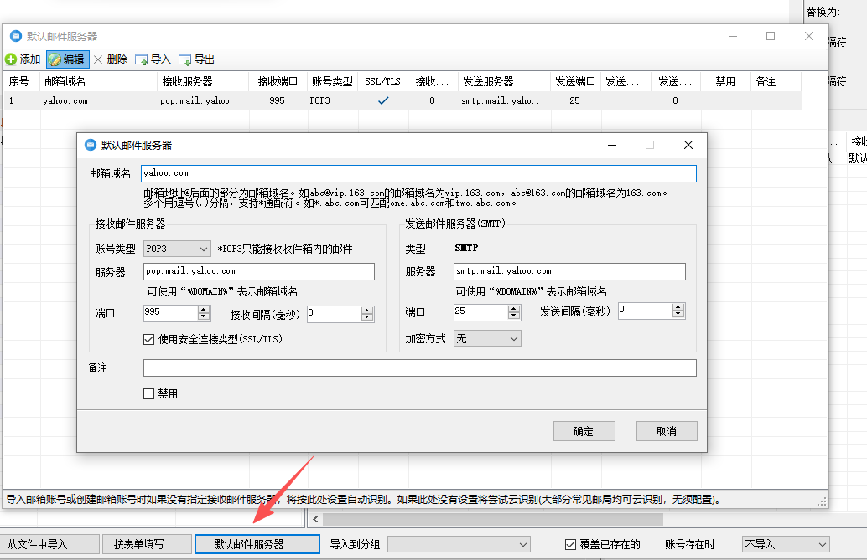The height and width of the screenshot is (560, 867).
Task: Click the 邮箱域名 column header
Action: click(x=98, y=82)
